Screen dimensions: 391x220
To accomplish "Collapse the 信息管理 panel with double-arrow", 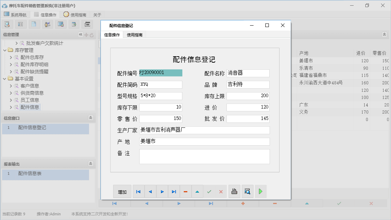I will pyautogui.click(x=80, y=35).
